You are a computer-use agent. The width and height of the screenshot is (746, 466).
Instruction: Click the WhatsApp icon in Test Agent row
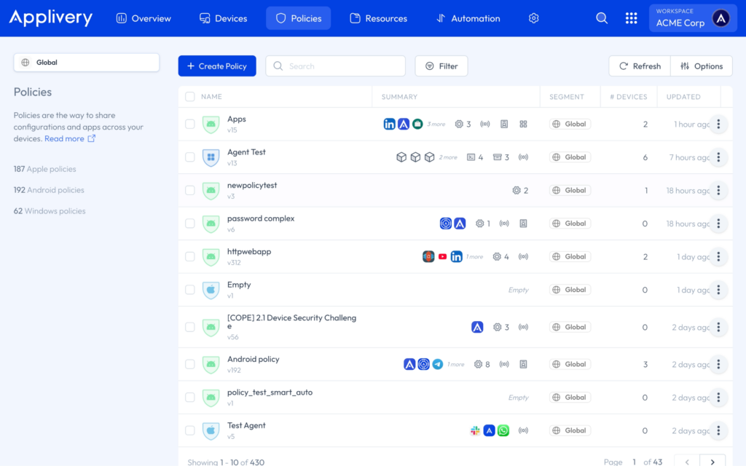503,430
